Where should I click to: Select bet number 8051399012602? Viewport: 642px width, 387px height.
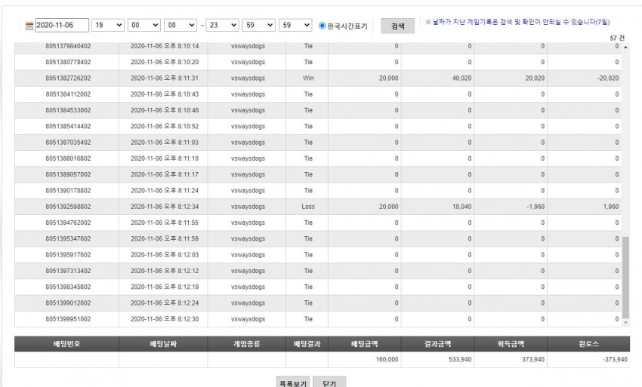[x=68, y=303]
